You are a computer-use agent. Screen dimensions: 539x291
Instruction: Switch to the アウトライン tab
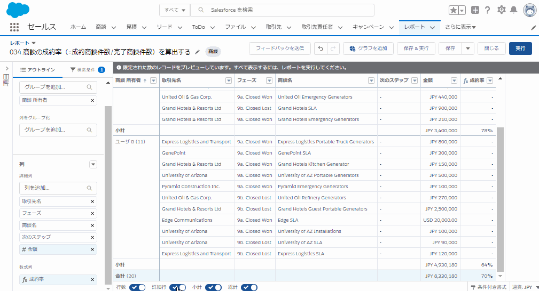click(x=37, y=70)
